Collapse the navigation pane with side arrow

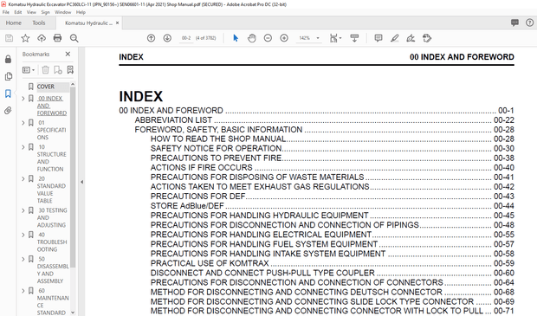pyautogui.click(x=82, y=182)
